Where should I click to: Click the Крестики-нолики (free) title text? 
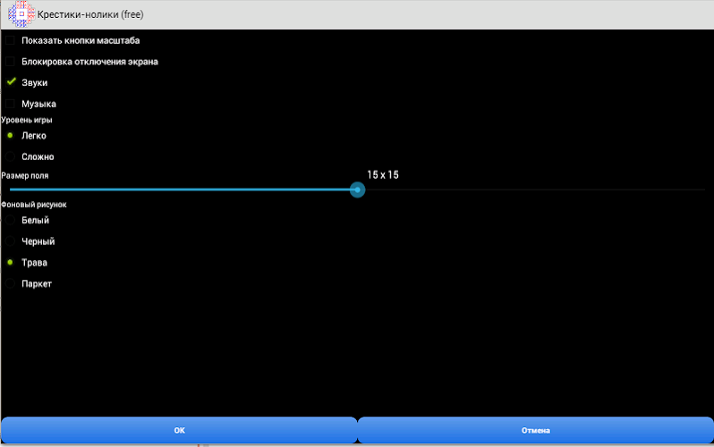tap(90, 14)
